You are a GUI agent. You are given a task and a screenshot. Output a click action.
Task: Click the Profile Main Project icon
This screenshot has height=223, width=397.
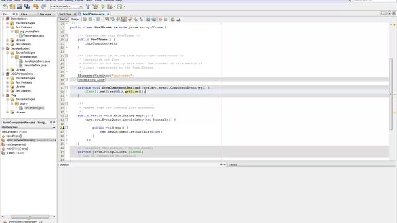[x=120, y=7]
